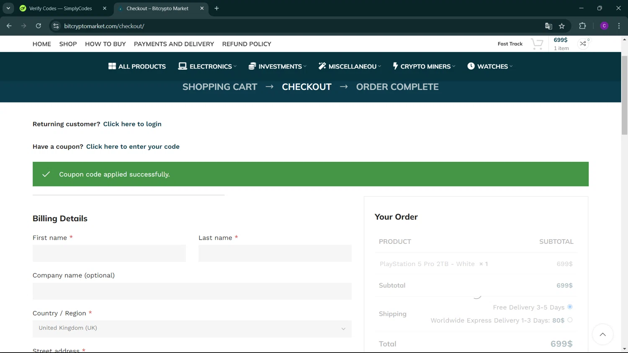Click Fast Track link

tap(510, 44)
